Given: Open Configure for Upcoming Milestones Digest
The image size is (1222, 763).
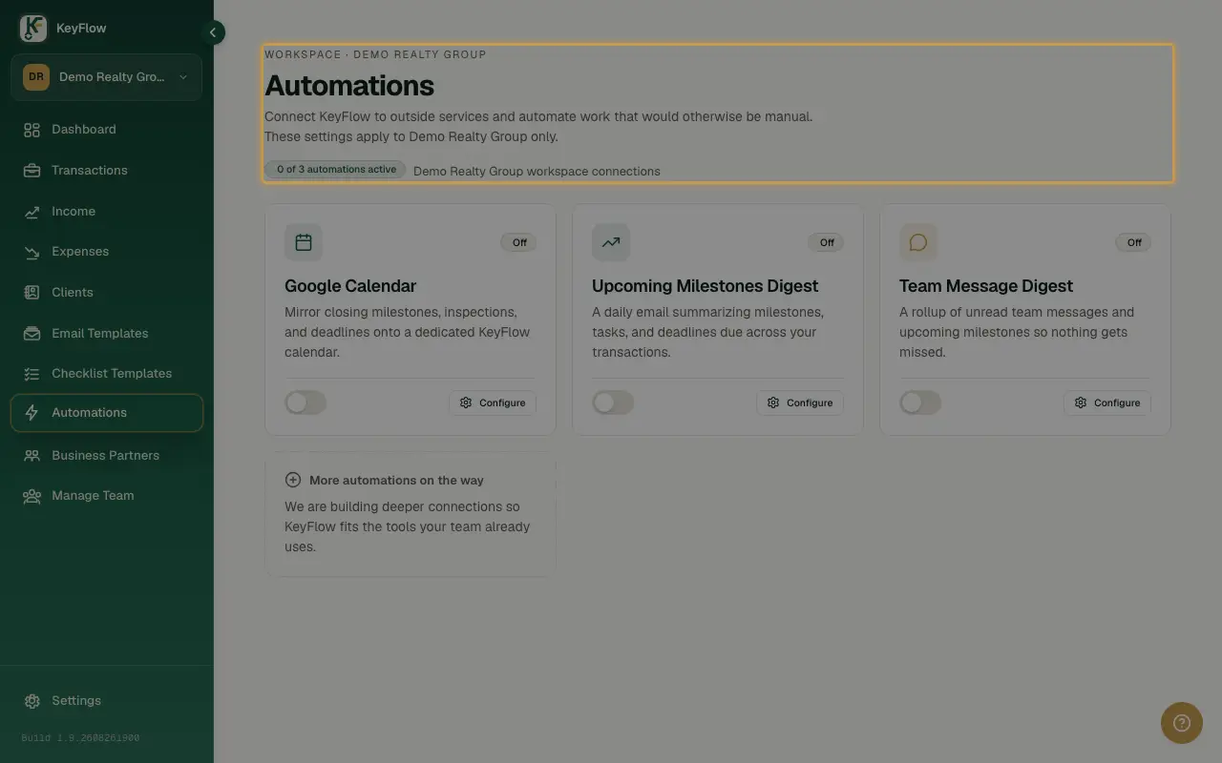Looking at the screenshot, I should [800, 402].
